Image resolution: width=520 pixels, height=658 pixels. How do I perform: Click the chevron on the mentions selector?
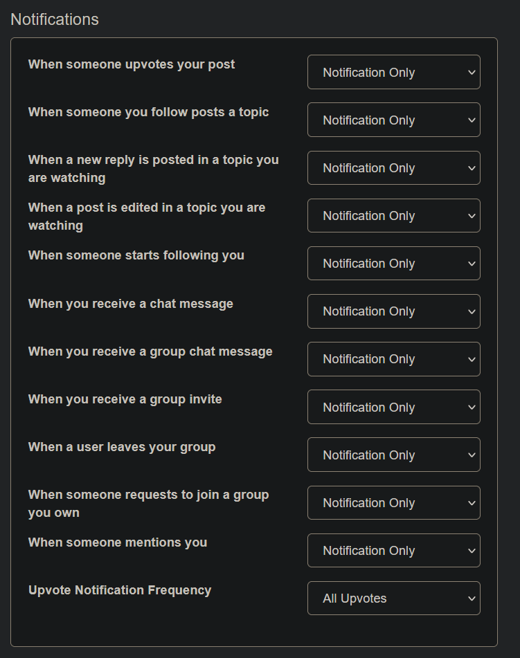point(472,550)
